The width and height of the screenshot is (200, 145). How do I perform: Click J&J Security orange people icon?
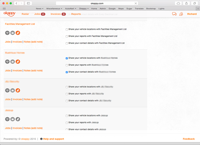click(18, 90)
